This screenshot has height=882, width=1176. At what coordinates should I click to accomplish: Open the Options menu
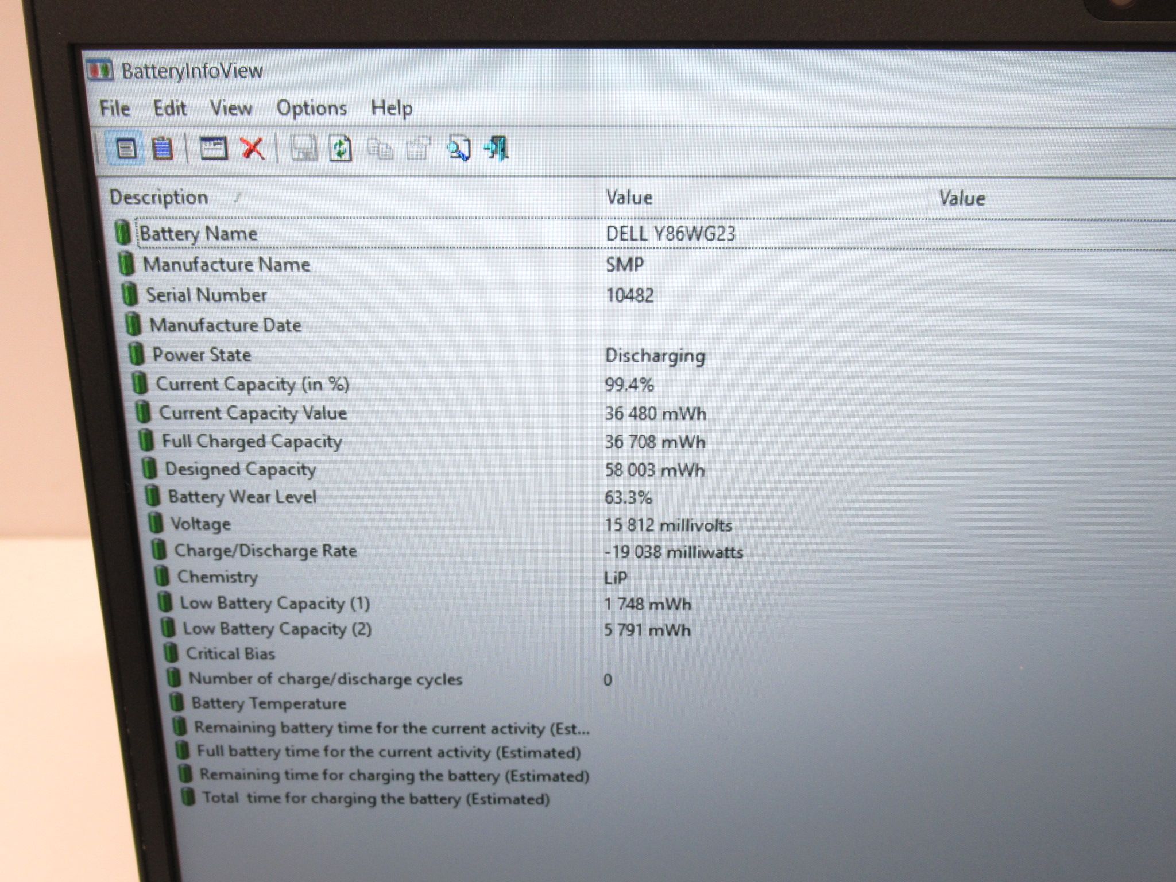click(312, 108)
